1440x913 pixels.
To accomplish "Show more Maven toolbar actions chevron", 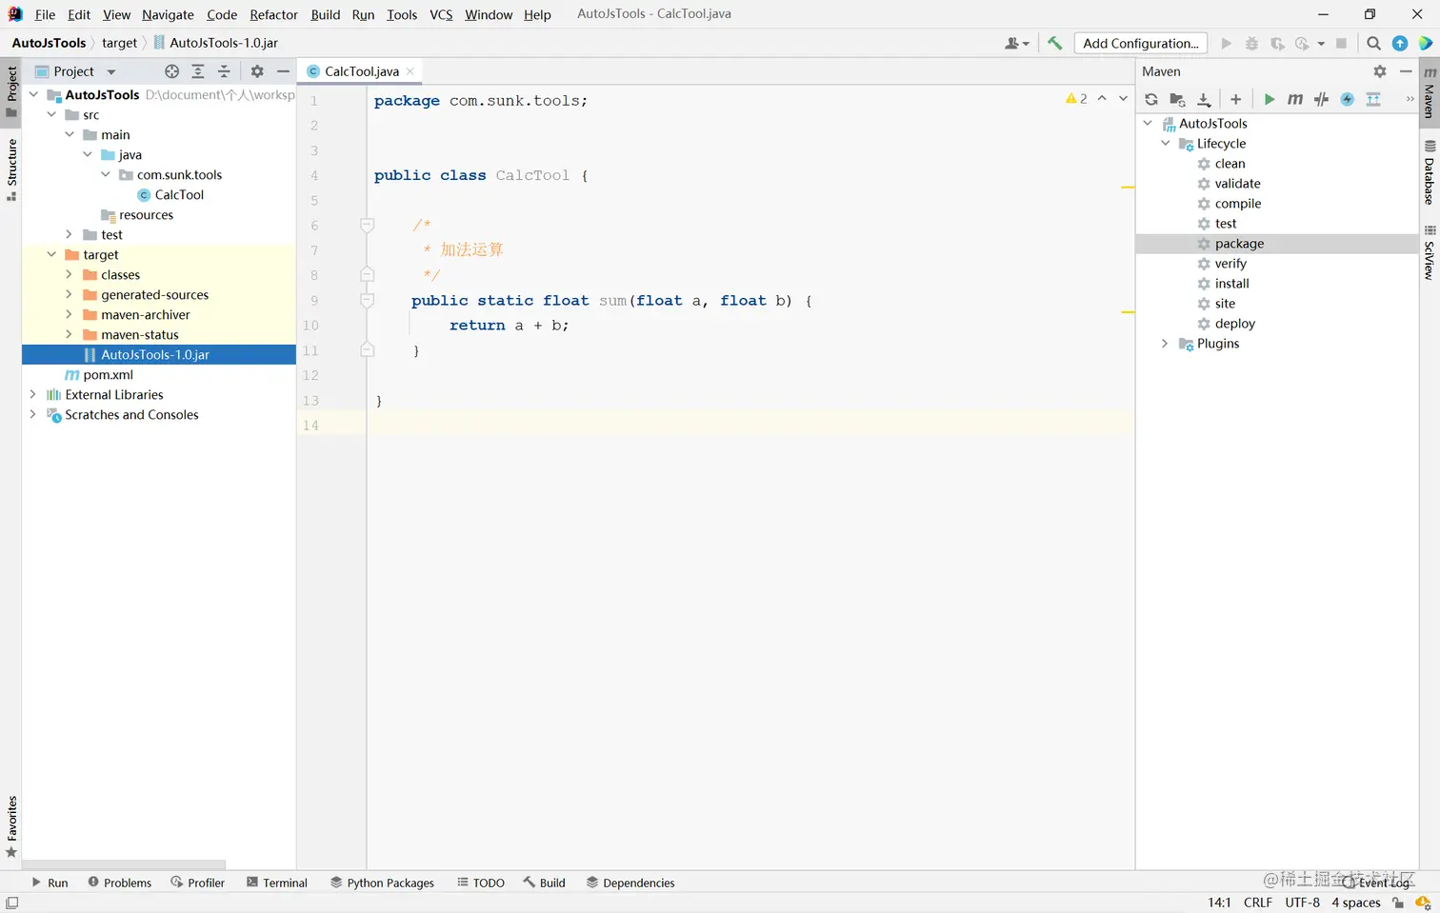I will 1410,99.
